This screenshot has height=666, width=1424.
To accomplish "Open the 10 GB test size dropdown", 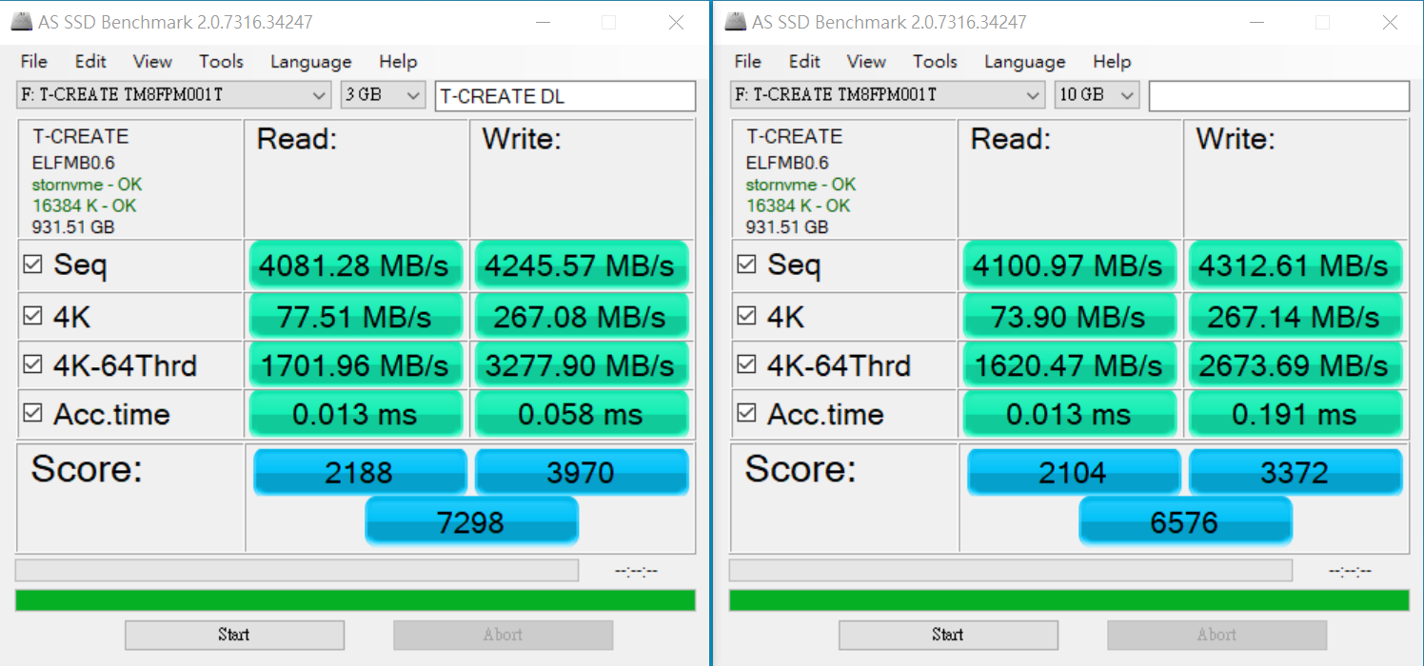I will click(1097, 95).
